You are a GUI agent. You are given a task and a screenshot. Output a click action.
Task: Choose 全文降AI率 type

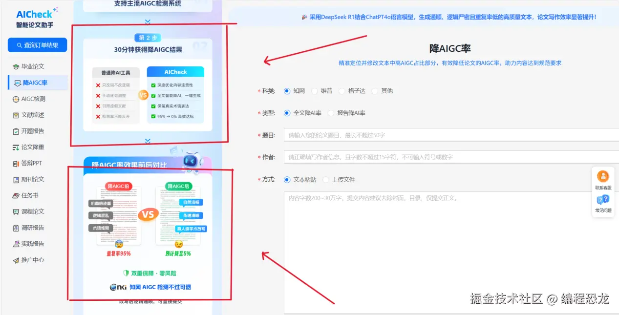click(x=287, y=113)
